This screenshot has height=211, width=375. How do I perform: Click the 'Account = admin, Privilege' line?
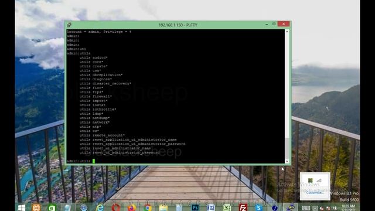99,32
